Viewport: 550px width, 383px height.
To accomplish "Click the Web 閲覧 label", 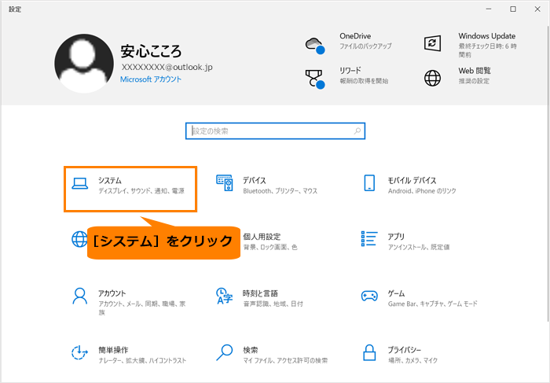I will (x=475, y=71).
